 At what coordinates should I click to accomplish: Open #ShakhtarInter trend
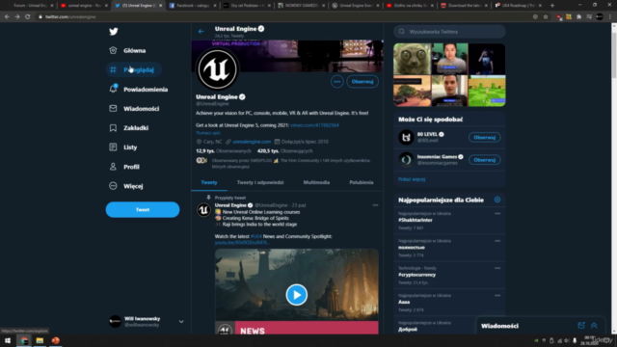416,221
